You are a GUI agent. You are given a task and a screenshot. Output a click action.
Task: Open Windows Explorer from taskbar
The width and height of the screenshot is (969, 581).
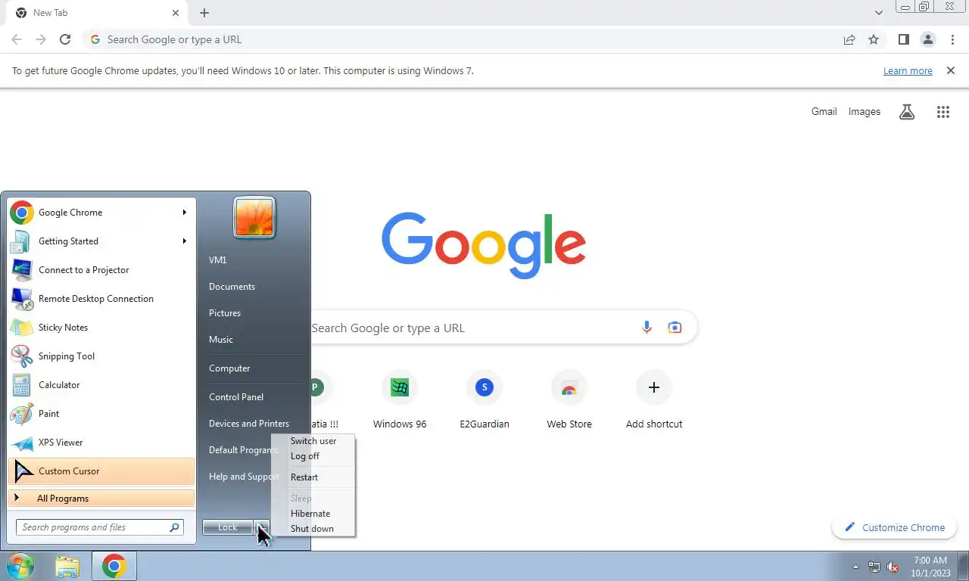tap(67, 566)
